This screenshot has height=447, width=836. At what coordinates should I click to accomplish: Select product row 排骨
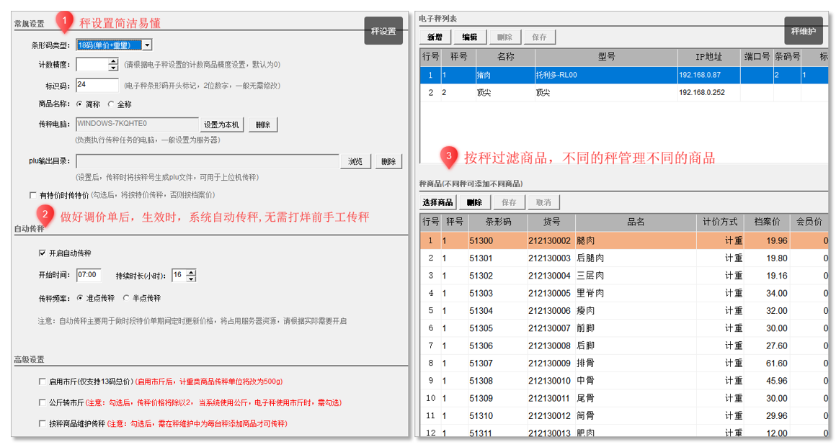click(624, 364)
